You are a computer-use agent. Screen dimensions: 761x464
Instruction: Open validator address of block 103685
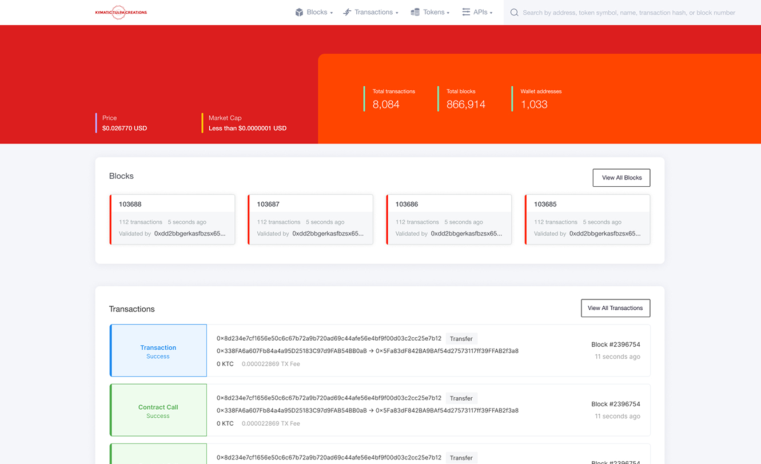tap(605, 234)
